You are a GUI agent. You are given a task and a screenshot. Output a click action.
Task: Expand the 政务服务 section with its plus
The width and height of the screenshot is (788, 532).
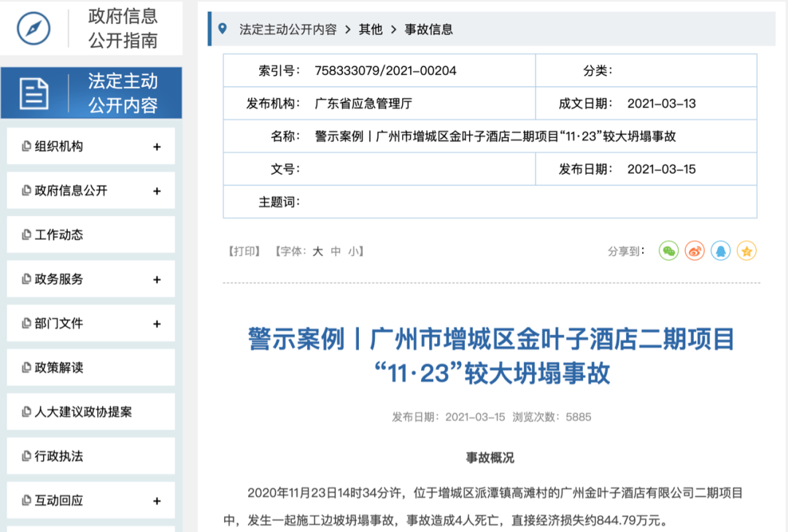coord(157,280)
